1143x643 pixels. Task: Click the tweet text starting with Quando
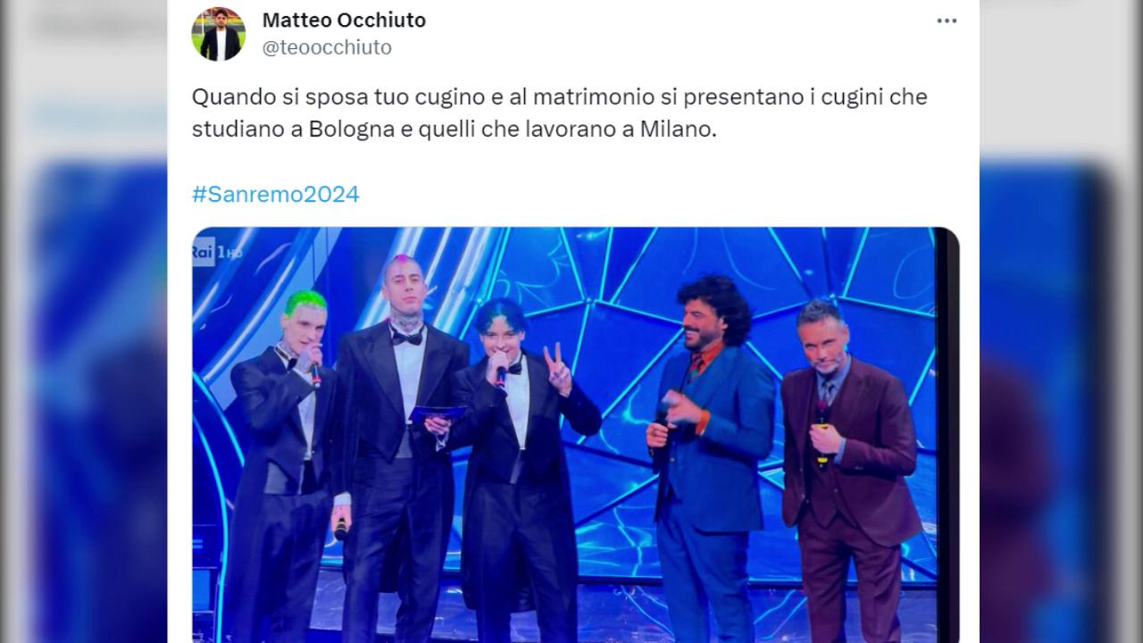tap(559, 113)
